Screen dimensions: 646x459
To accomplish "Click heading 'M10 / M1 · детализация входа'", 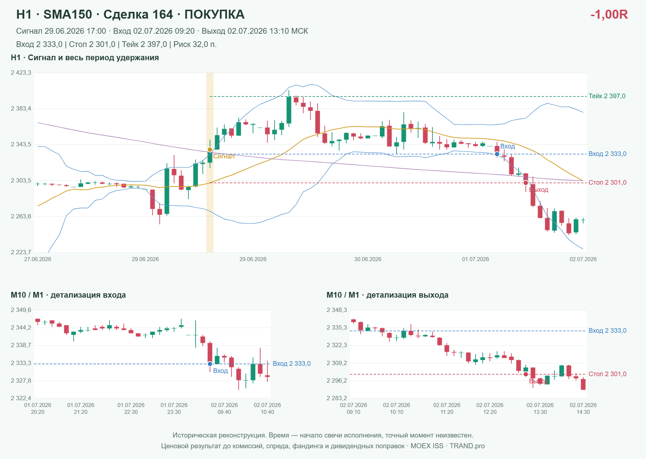I will (x=68, y=295).
